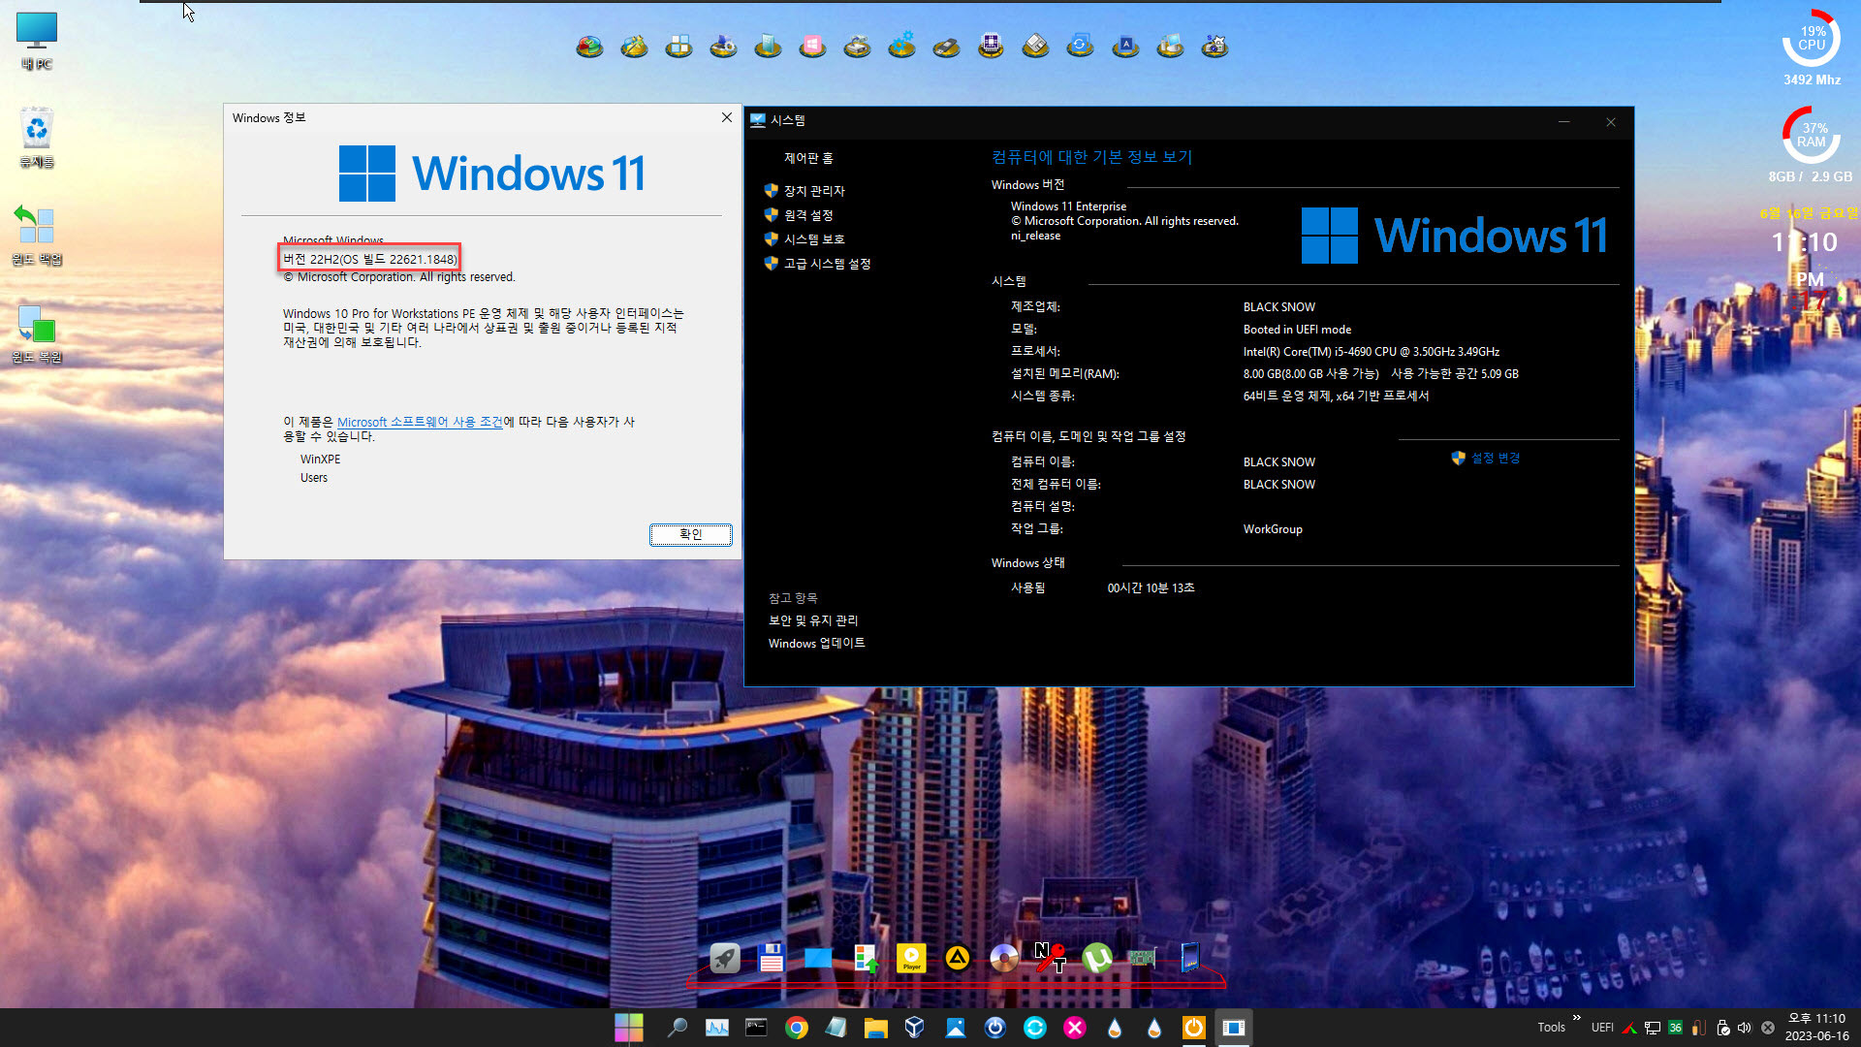
Task: Expand the Tools toolbar chevron on taskbar
Action: pos(1577,1018)
